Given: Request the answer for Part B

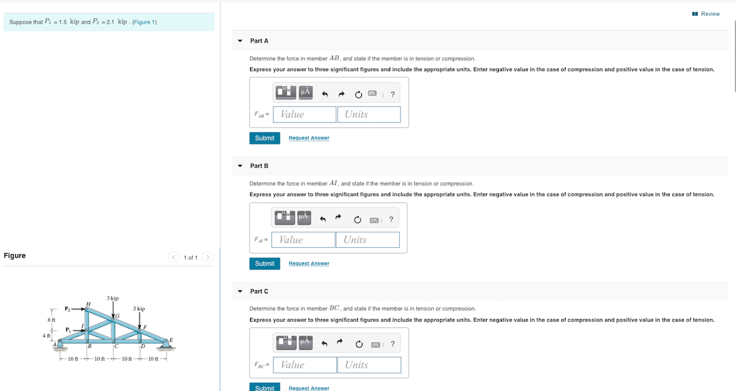Looking at the screenshot, I should click(x=309, y=263).
